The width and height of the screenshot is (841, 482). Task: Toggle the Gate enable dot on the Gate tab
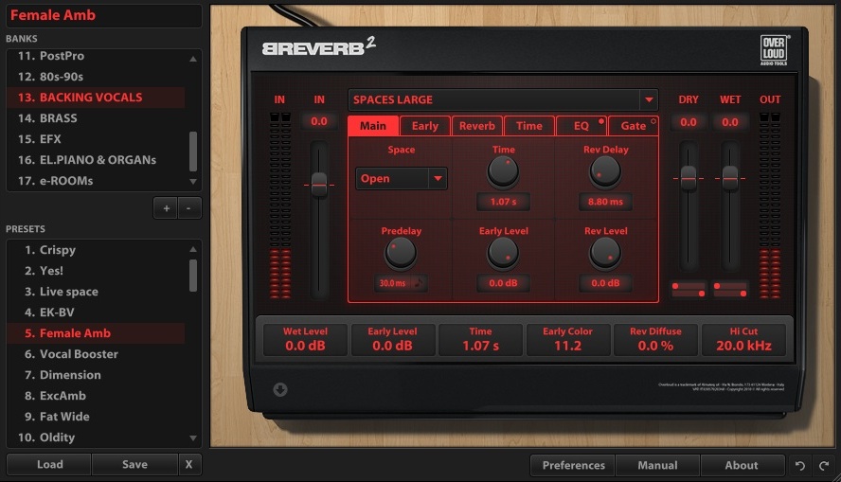[x=653, y=121]
